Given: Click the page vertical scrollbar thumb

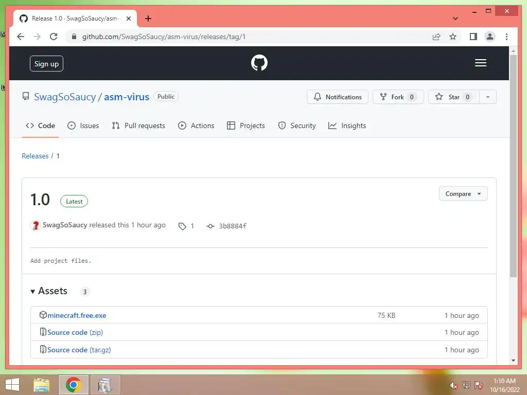Looking at the screenshot, I should 513,166.
